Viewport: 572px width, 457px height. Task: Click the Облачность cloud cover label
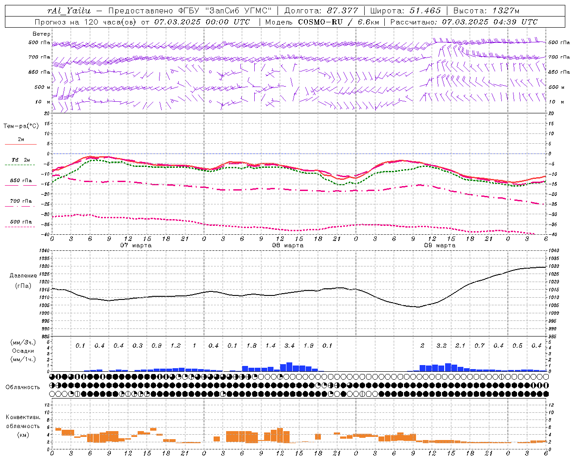(x=23, y=387)
